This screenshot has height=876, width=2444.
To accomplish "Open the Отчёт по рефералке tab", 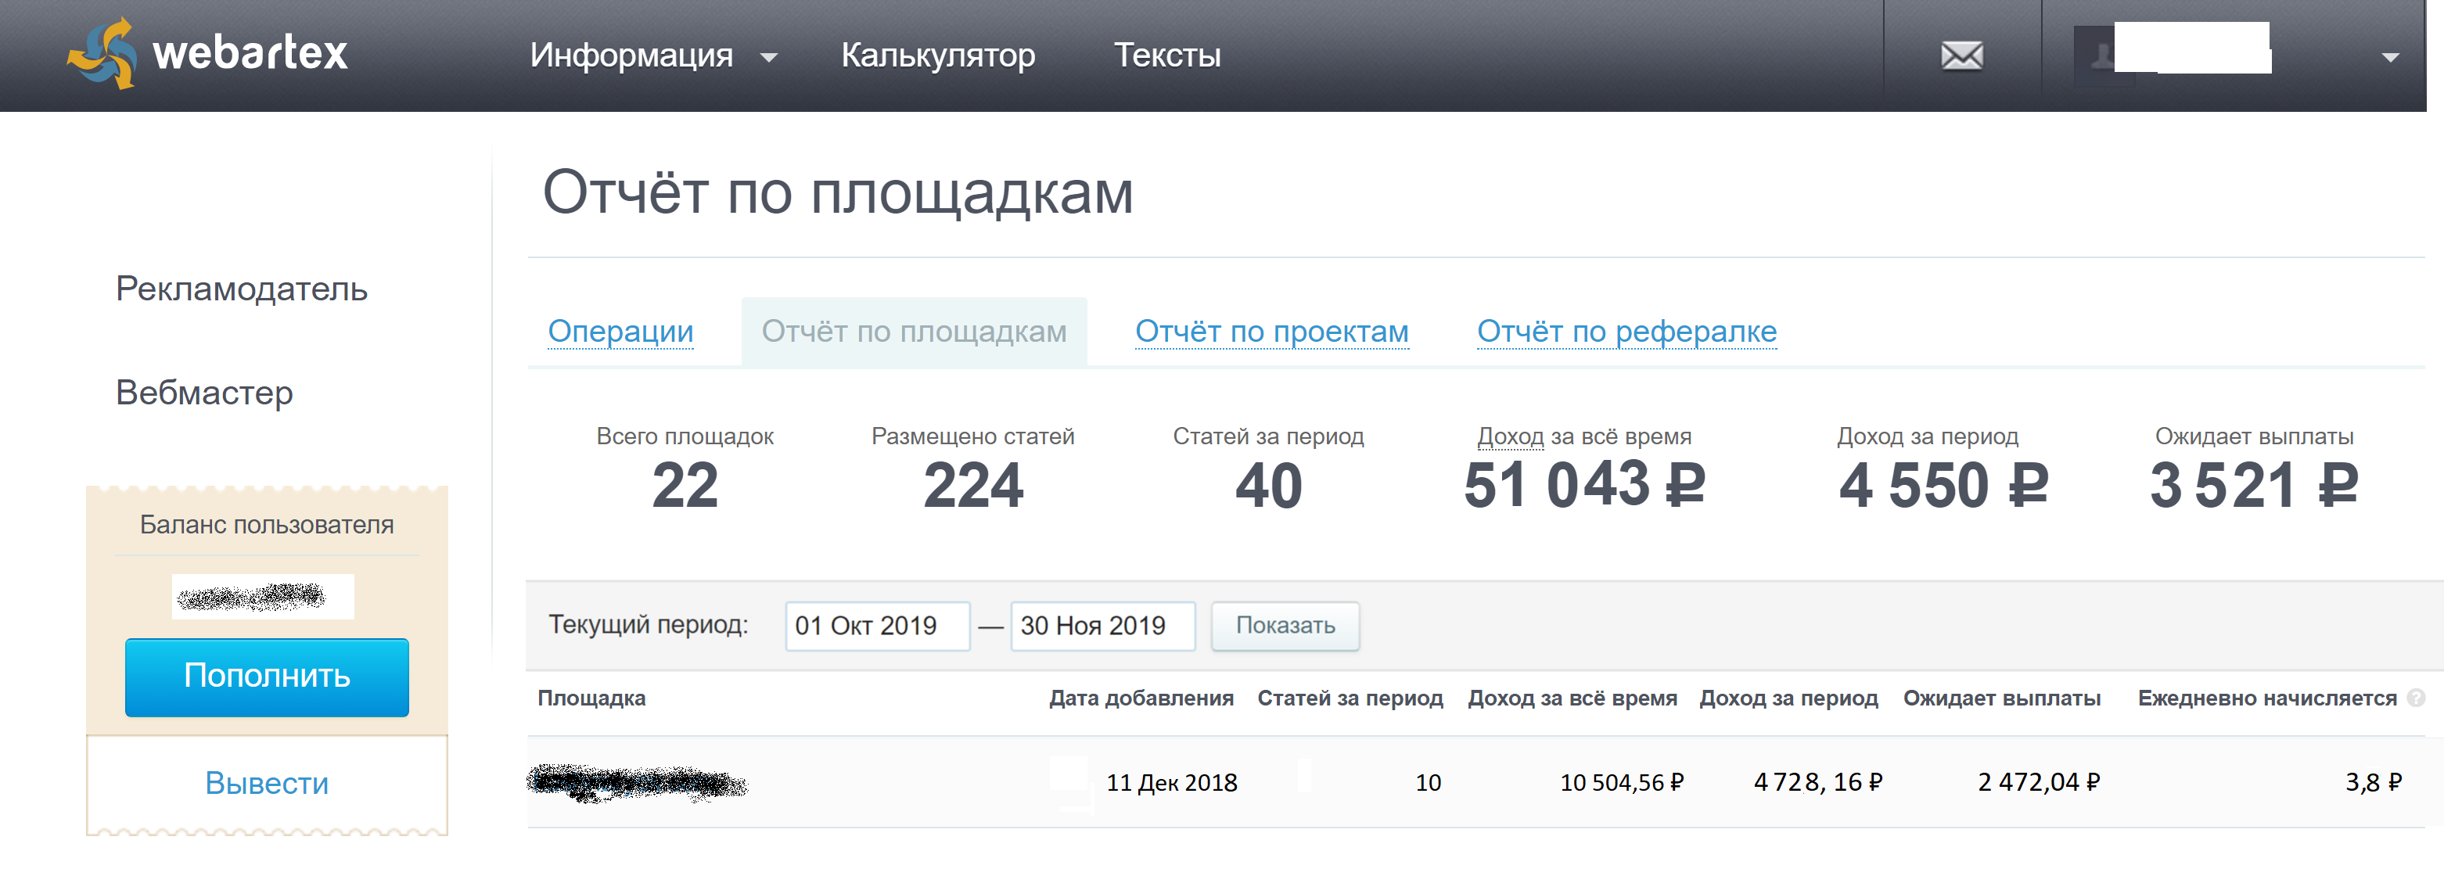I will 1626,332.
